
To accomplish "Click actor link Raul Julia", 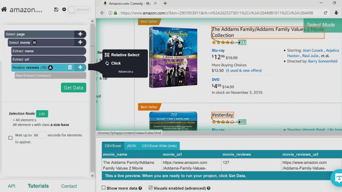I will coord(310,56).
